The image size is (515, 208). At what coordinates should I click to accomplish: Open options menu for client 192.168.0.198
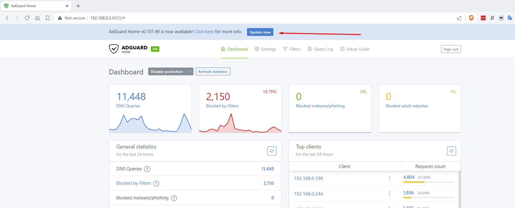pos(390,178)
